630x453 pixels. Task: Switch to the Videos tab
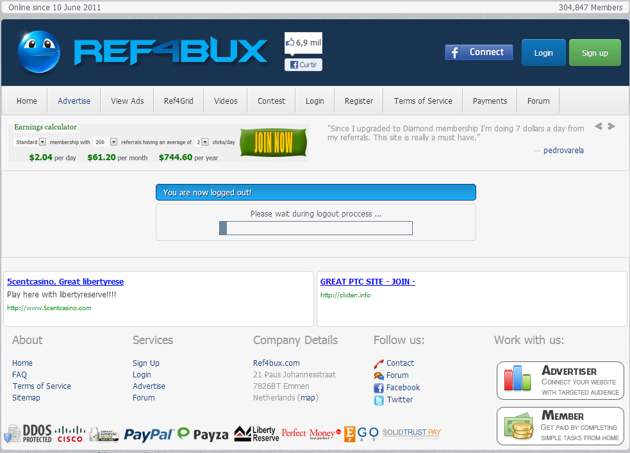[226, 101]
